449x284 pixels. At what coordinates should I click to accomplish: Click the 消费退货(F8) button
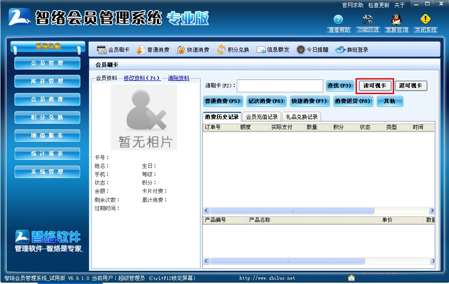pos(353,101)
